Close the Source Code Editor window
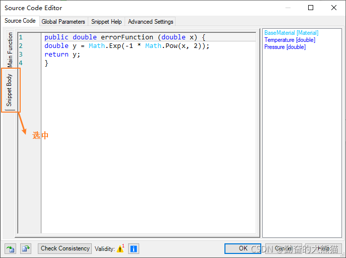This screenshot has width=346, height=258. point(334,8)
